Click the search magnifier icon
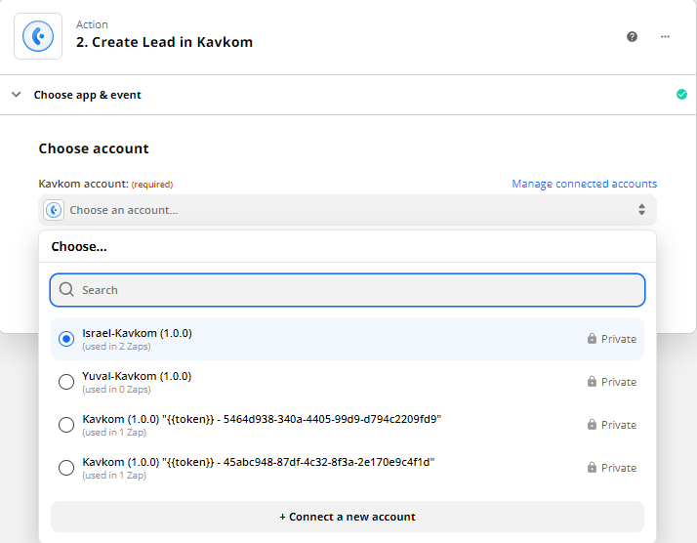The height and width of the screenshot is (543, 697). click(66, 290)
